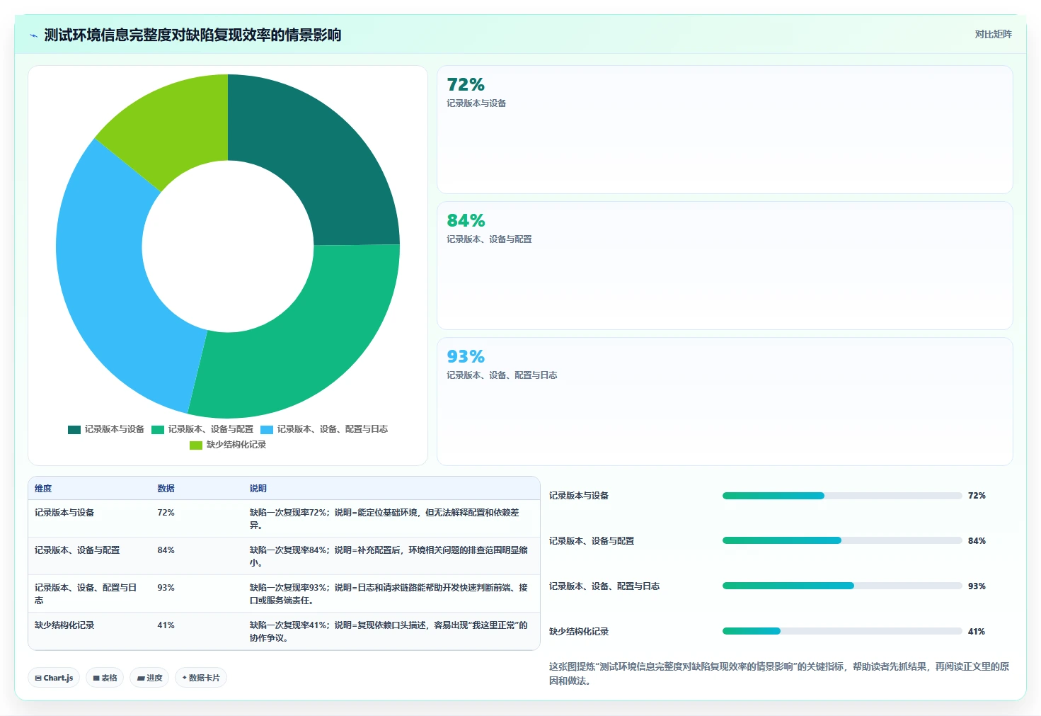The width and height of the screenshot is (1041, 716).
Task: Toggle legend swatch for 缺少结构化记录
Action: pos(195,445)
